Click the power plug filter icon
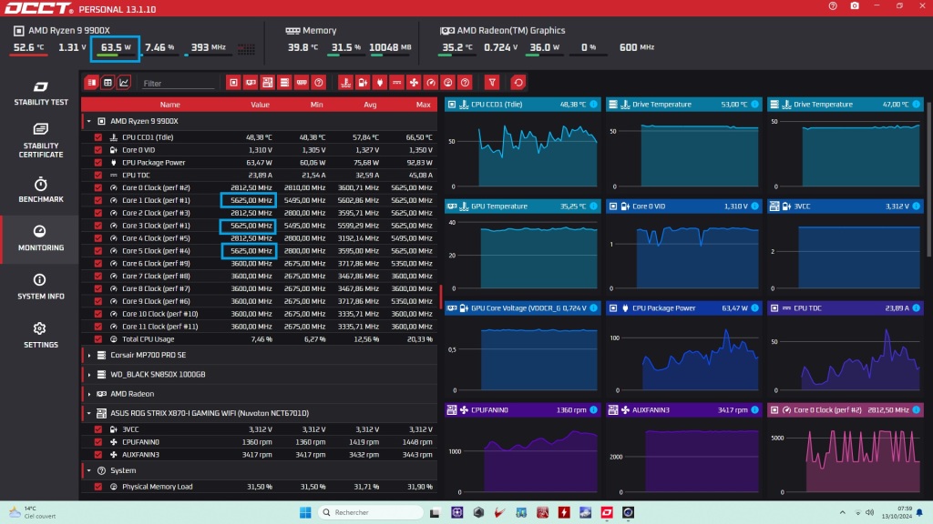 pos(380,83)
